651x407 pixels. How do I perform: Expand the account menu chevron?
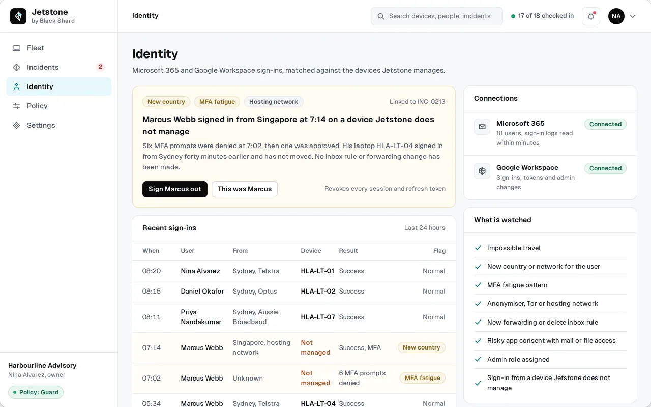point(633,16)
